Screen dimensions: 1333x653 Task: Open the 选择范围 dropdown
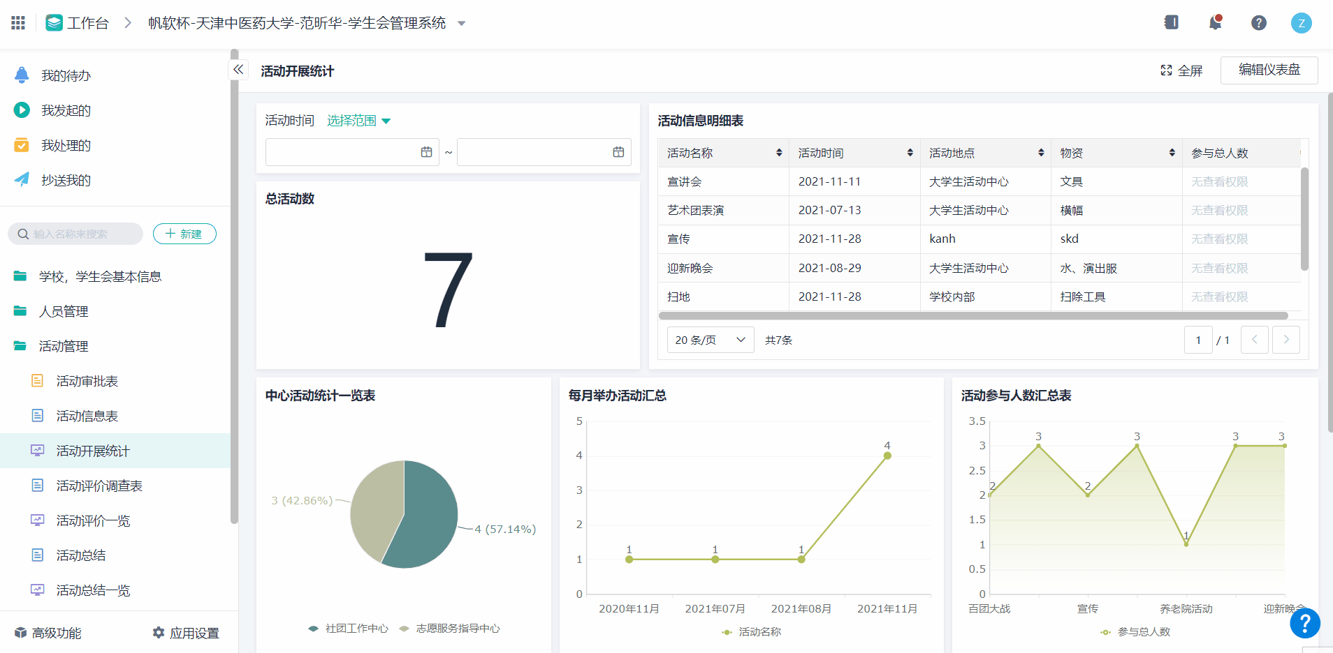358,121
